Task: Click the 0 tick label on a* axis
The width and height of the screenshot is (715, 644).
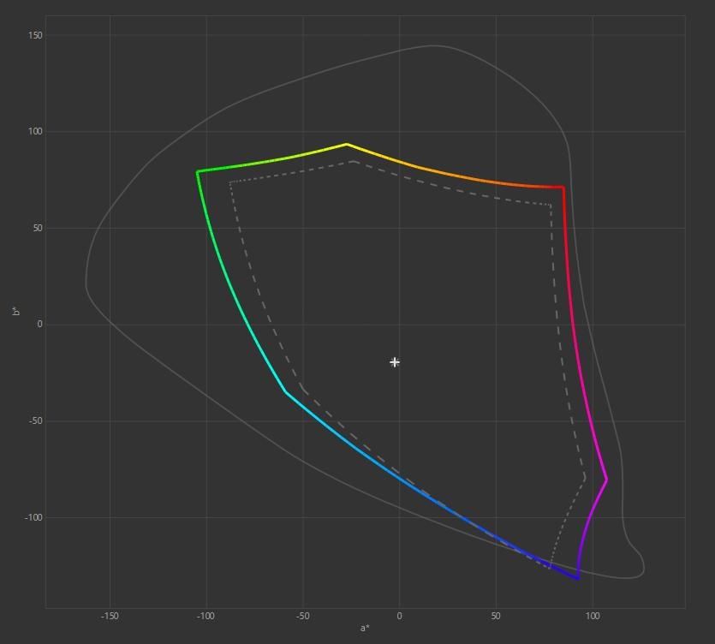Action: 399,617
